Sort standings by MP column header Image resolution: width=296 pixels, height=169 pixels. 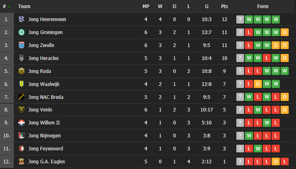pos(146,6)
